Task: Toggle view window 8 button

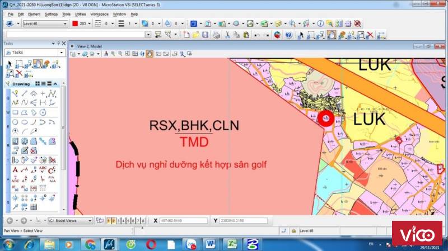Action: click(x=143, y=221)
